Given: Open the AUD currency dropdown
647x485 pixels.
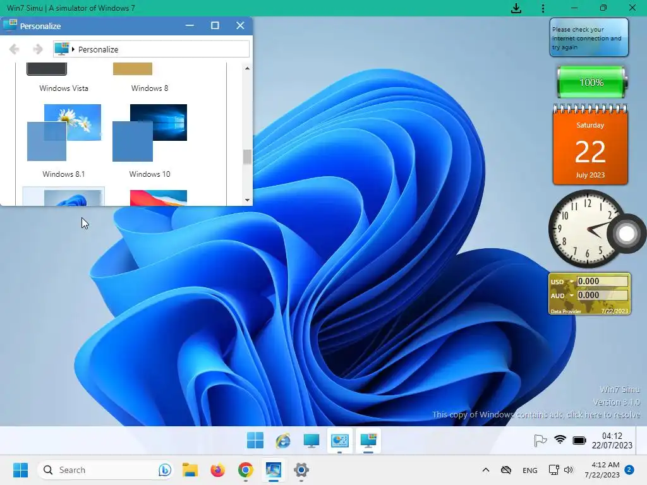Looking at the screenshot, I should coord(571,296).
